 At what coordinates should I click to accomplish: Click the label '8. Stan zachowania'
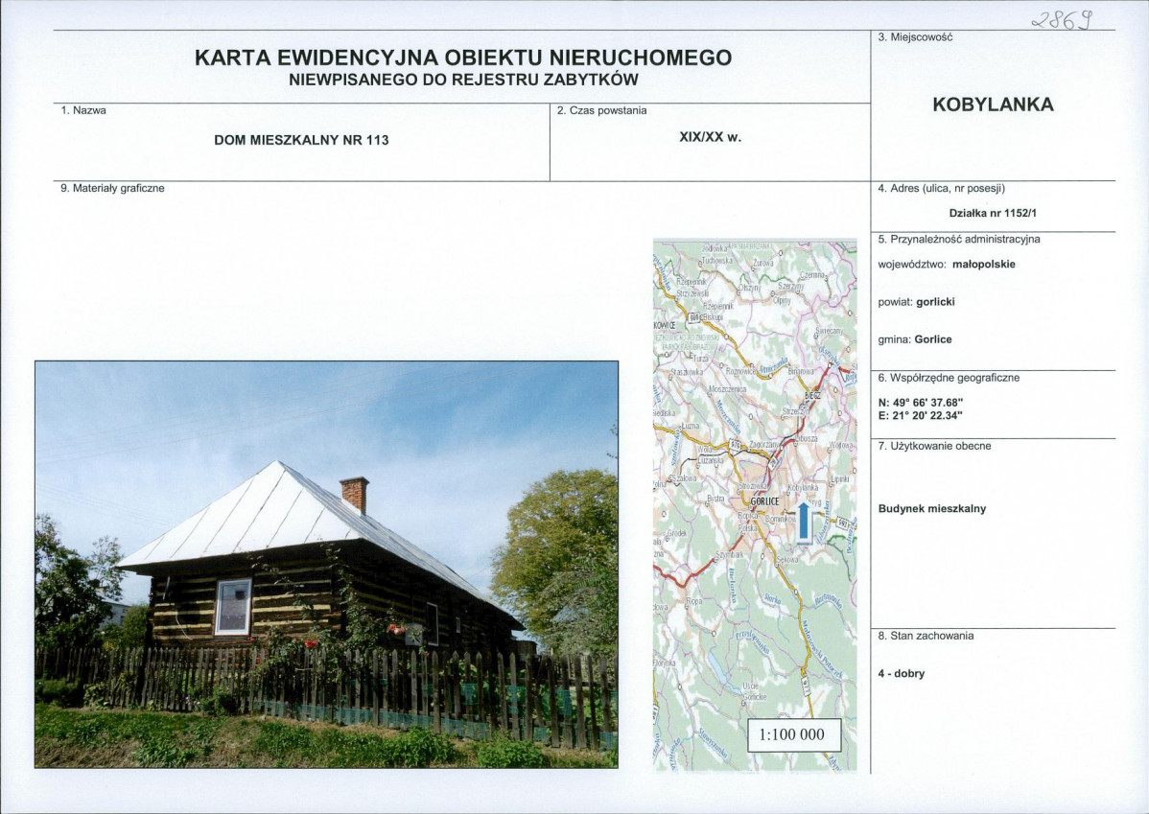point(926,636)
